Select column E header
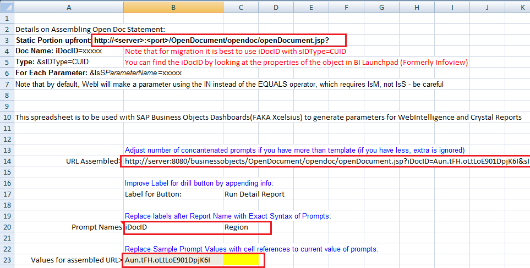 (311, 7)
